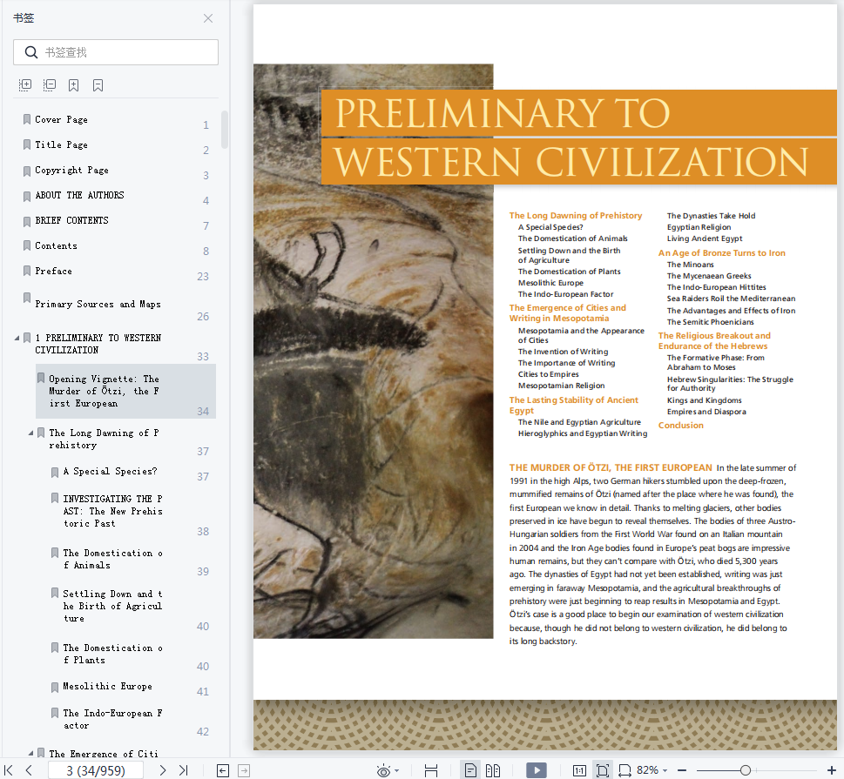Click the bookmark panel vertical scrollbar

(225, 129)
